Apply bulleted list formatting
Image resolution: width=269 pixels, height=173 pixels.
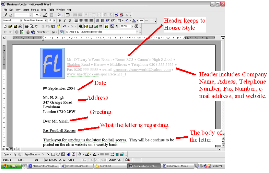[x=102, y=21]
